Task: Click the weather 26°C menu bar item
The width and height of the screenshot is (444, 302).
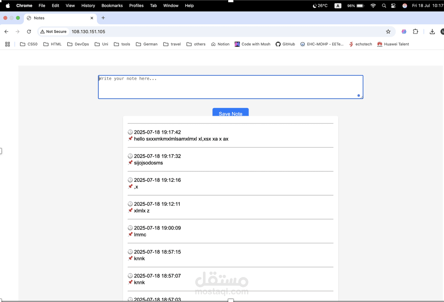Action: 320,6
